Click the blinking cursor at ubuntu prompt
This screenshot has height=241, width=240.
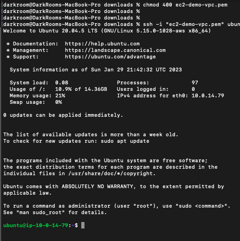coord(83,225)
